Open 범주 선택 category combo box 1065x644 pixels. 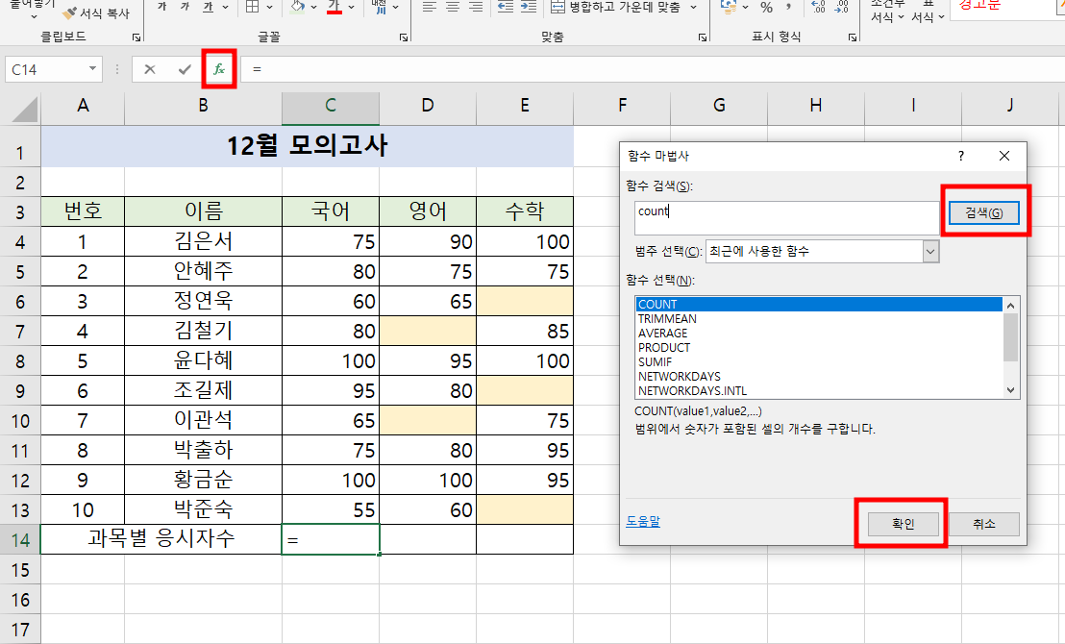pos(823,251)
